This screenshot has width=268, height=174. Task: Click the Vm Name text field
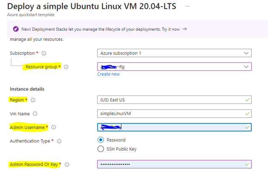click(174, 114)
